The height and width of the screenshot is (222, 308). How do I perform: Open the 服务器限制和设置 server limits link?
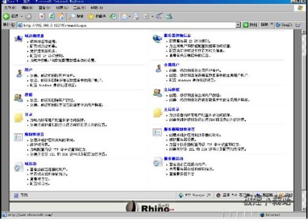[x=179, y=129]
